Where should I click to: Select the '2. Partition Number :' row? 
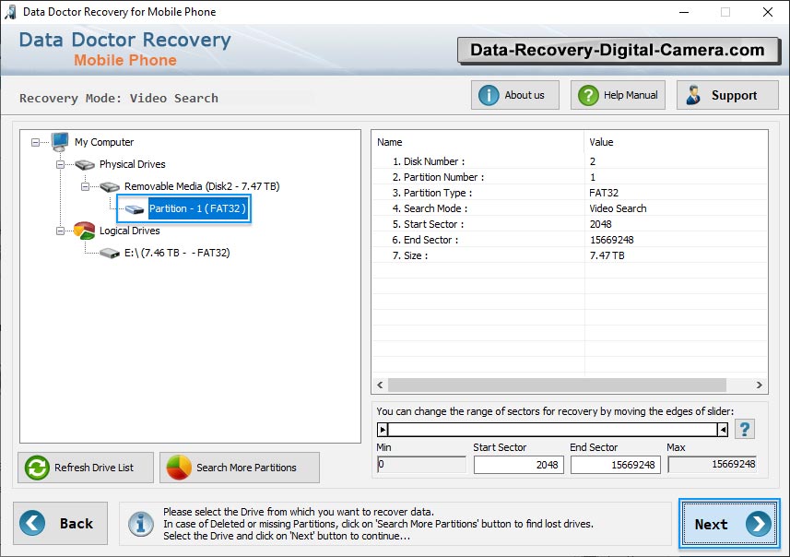click(x=570, y=177)
